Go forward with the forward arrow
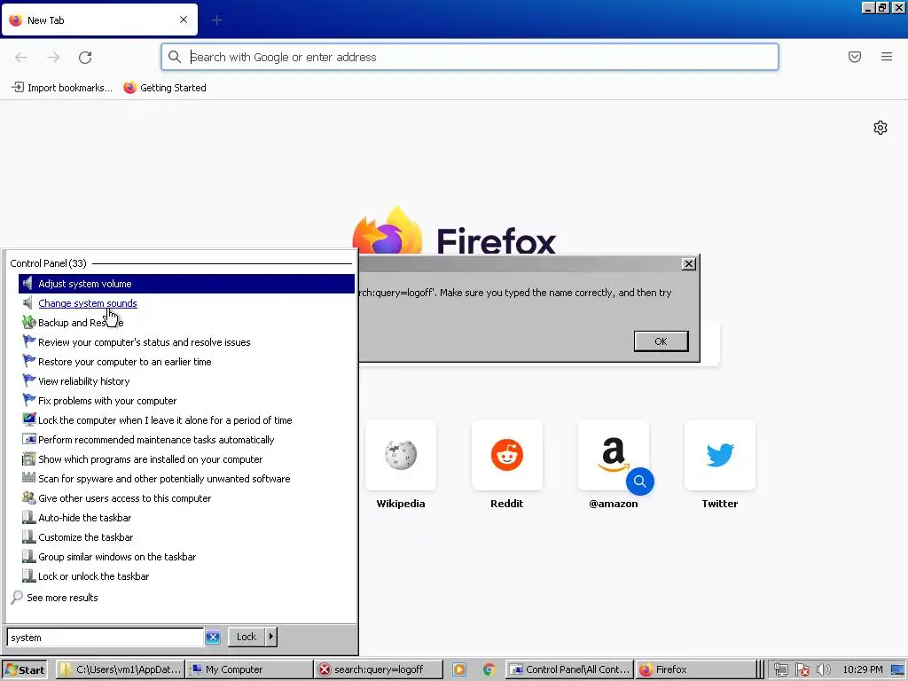908x681 pixels. pos(53,57)
